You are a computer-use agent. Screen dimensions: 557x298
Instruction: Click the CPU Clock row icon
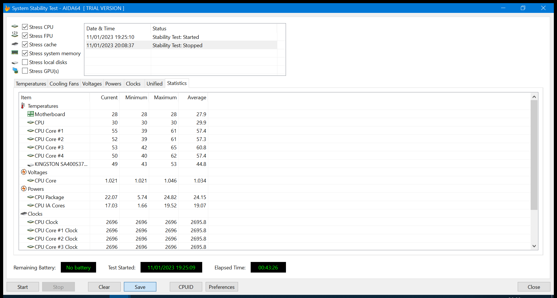coord(30,222)
